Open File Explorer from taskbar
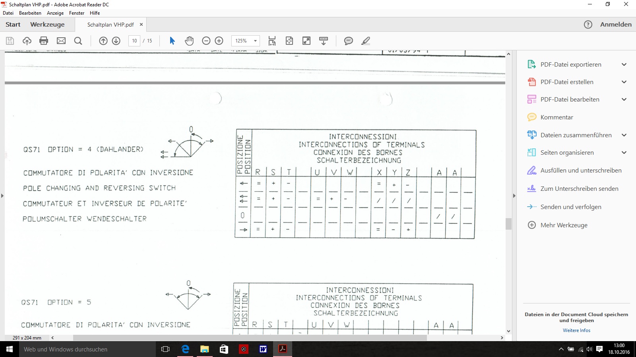The height and width of the screenshot is (357, 636). 205,349
